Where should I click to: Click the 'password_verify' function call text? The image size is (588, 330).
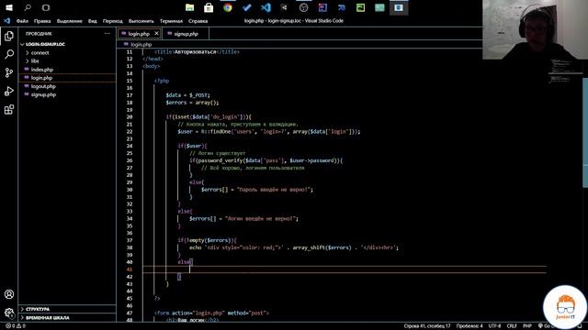[220, 160]
